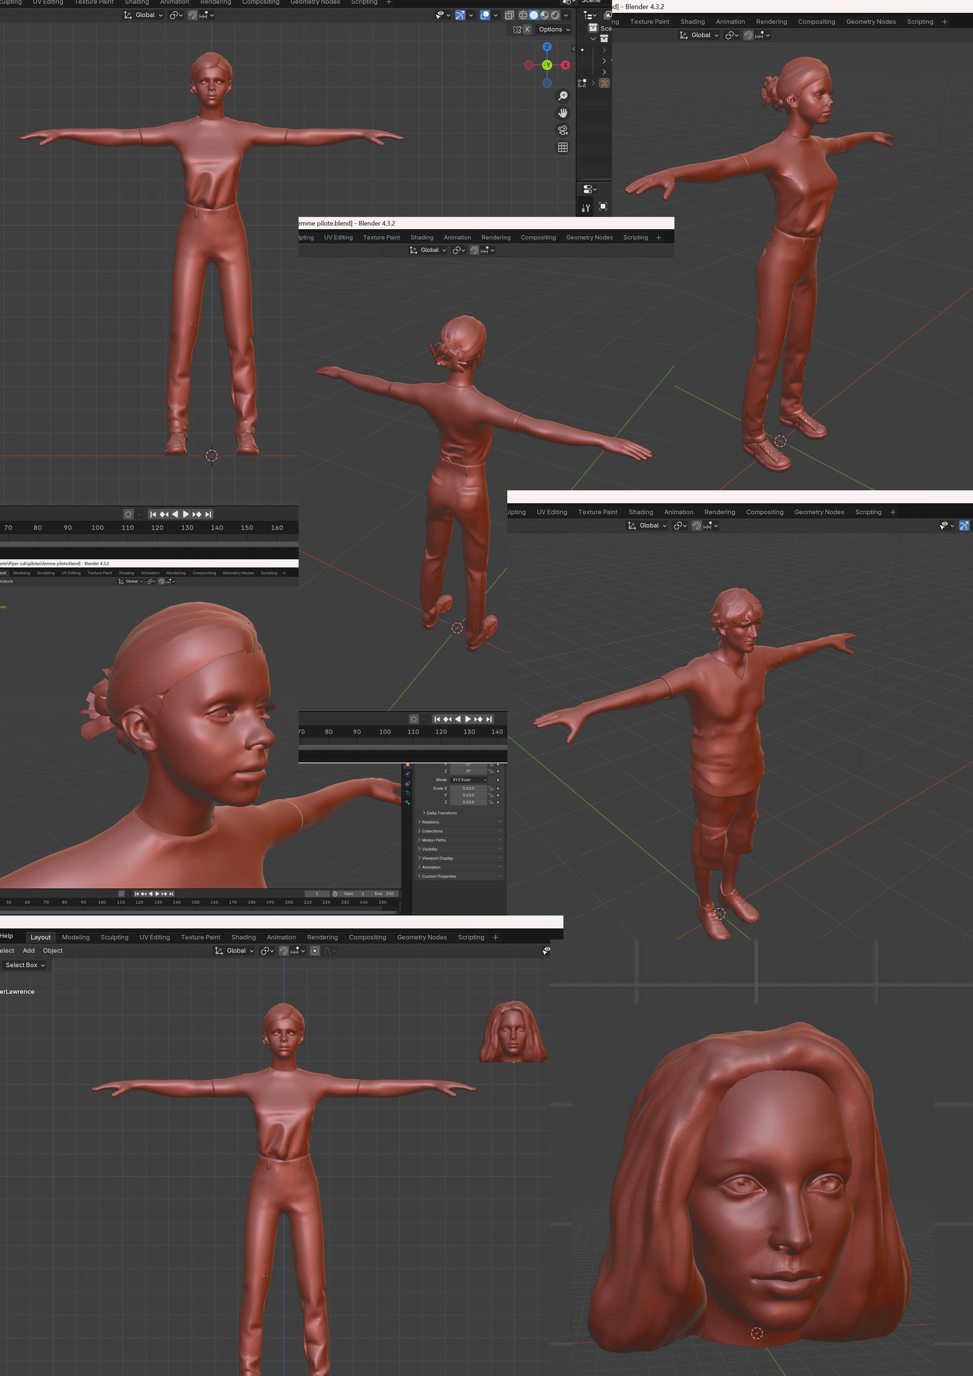
Task: Open the green Armature data properties tab
Action: (x=407, y=793)
